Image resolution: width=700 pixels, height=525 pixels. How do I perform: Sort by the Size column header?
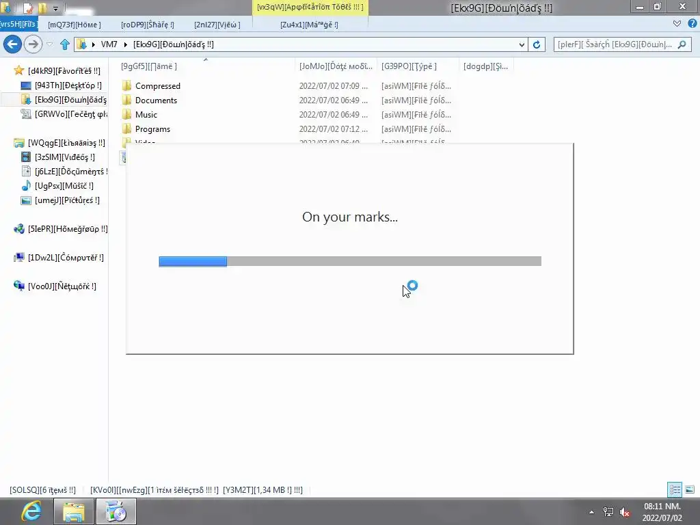click(486, 66)
